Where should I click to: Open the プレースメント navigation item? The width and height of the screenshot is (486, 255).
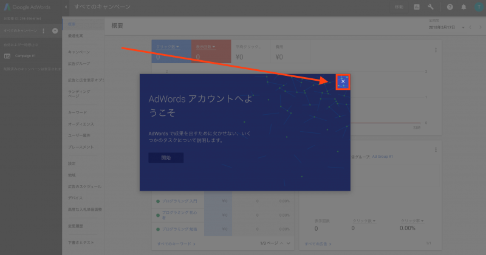pyautogui.click(x=81, y=147)
